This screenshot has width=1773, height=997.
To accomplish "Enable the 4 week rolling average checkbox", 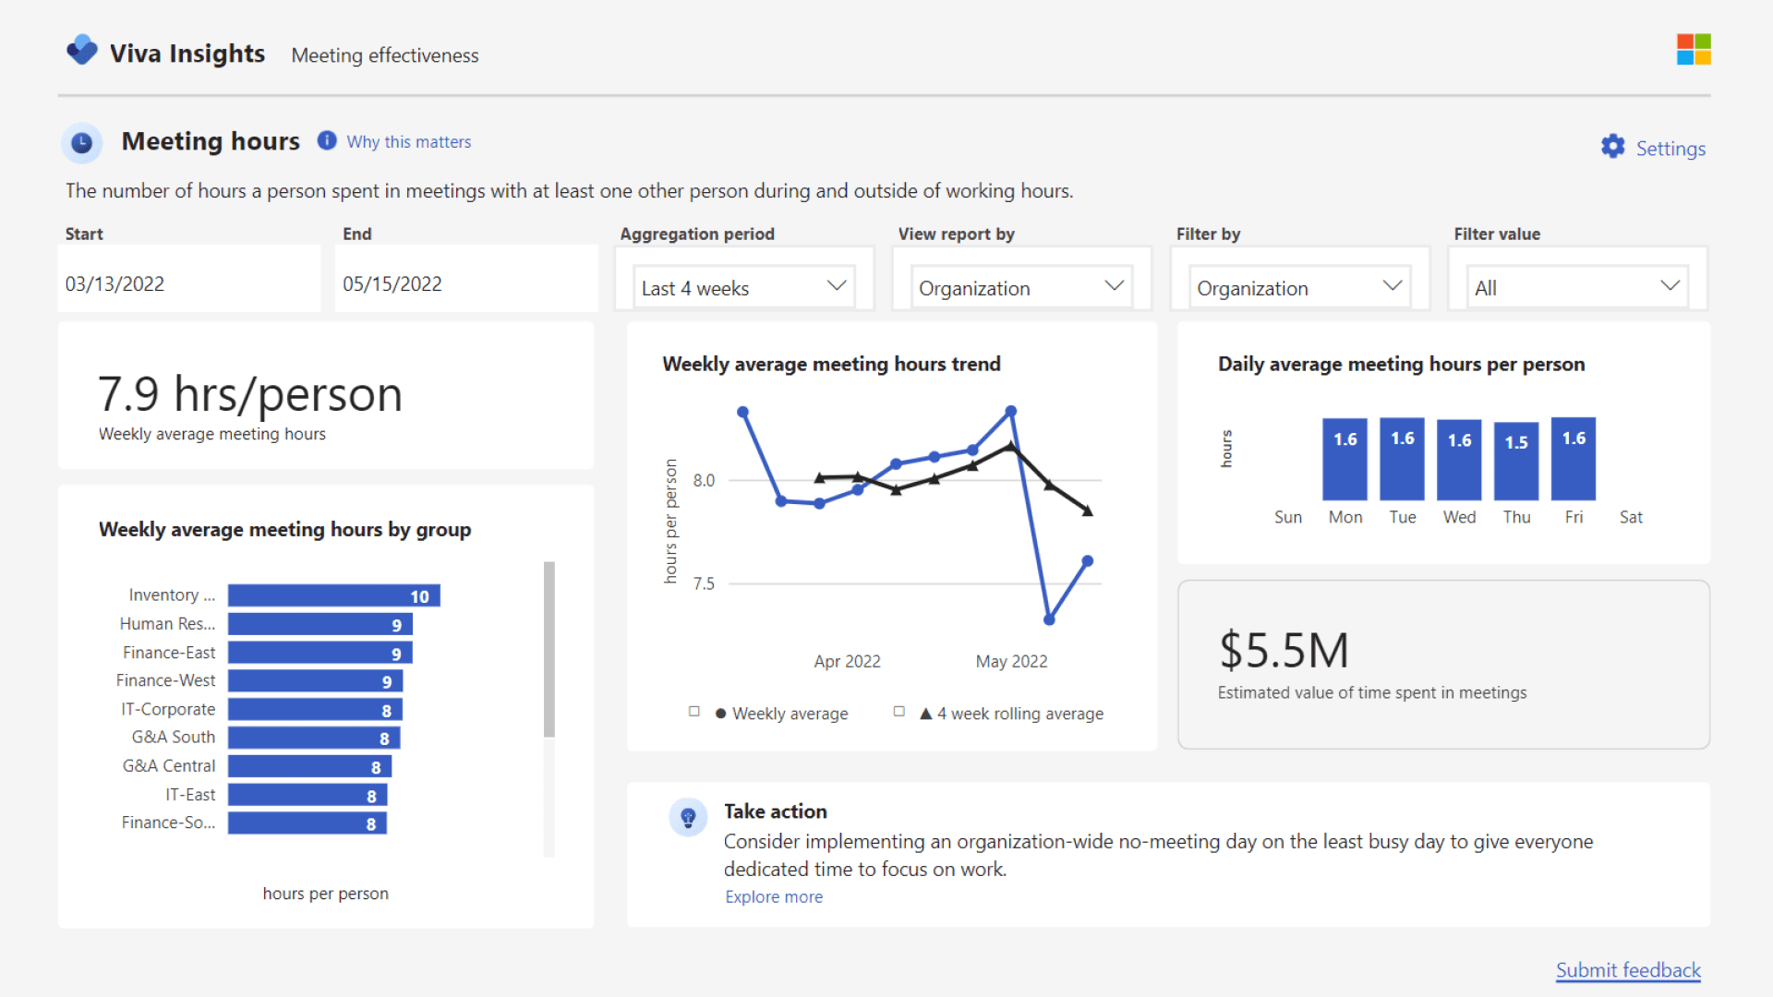I will coord(899,711).
